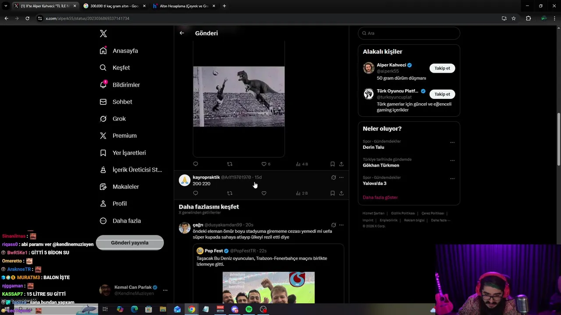Click the Ara search field
This screenshot has height=315, width=561.
click(x=409, y=33)
